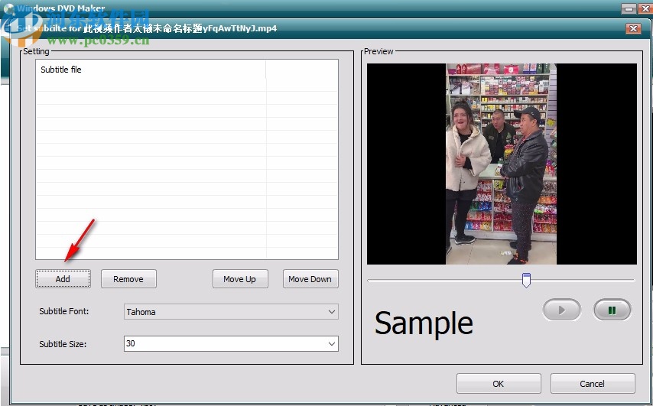
Task: Minimize the Windows DVD Maker window
Action: pos(629,8)
